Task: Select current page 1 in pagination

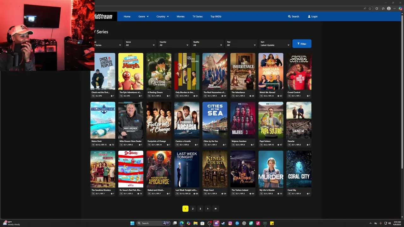Action: click(185, 208)
